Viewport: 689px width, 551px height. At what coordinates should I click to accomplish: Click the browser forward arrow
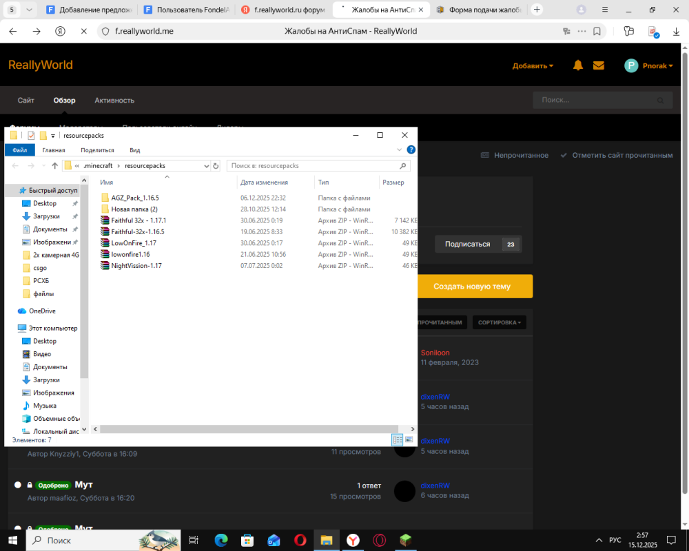tap(37, 31)
